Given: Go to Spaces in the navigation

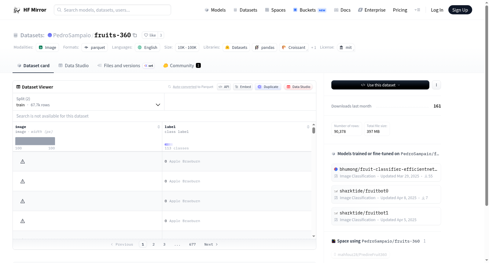Looking at the screenshot, I should coord(275,10).
